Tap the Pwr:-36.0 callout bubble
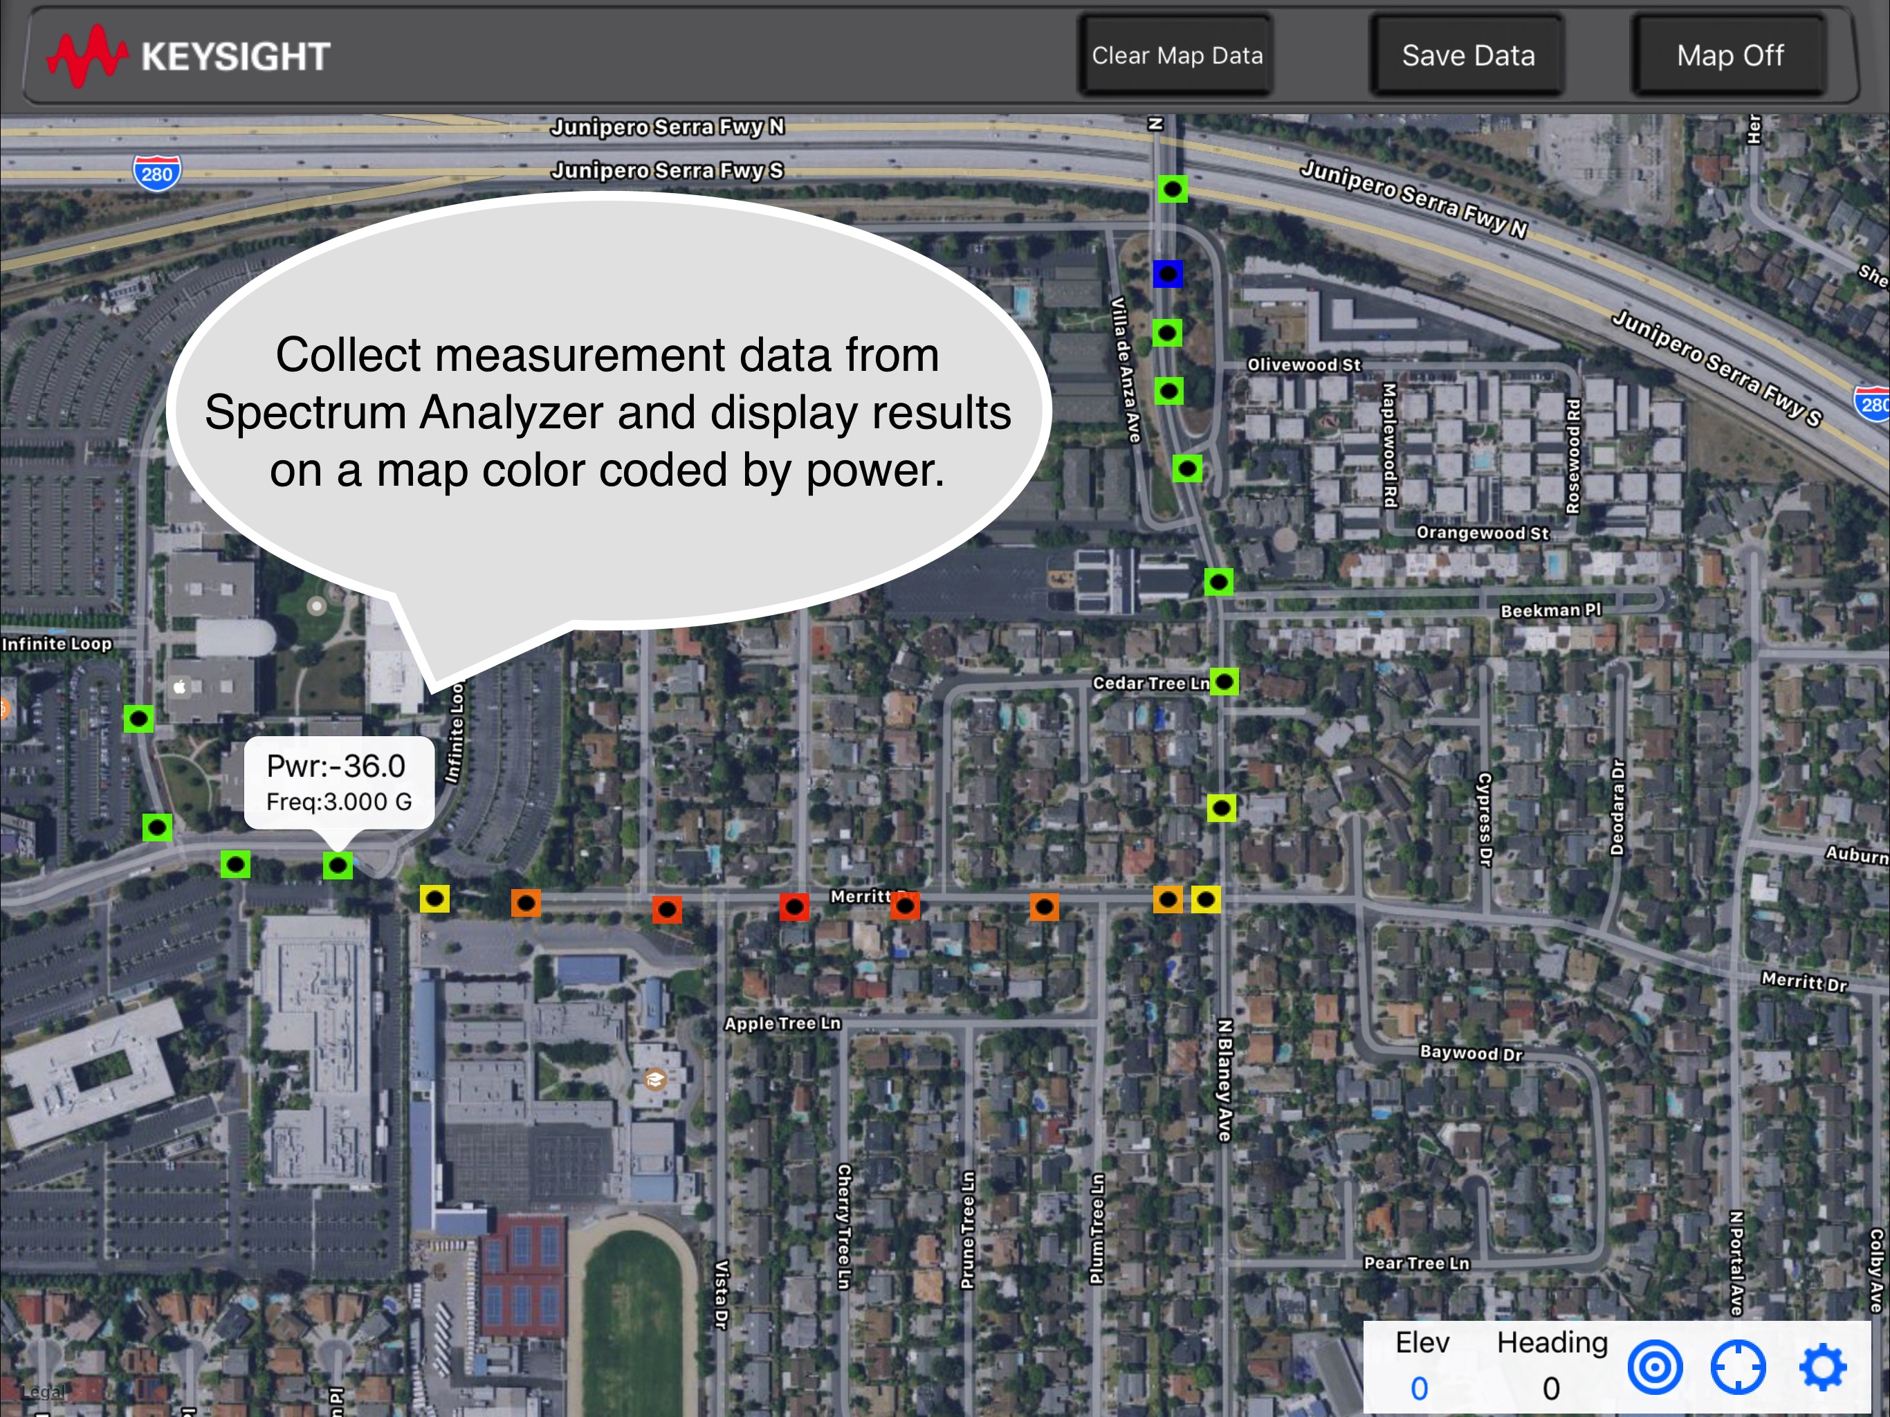1890x1417 pixels. [339, 783]
